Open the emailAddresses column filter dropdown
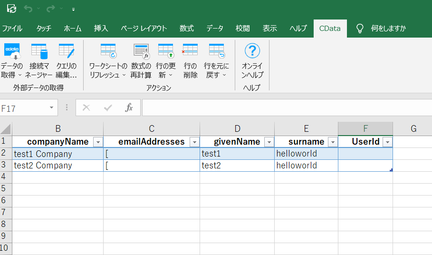 194,142
